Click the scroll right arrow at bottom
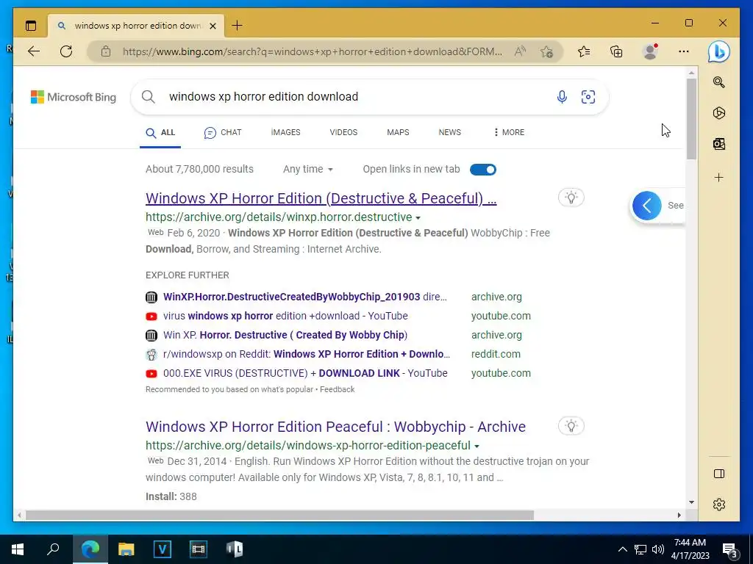Viewport: 753px width, 564px height. (679, 515)
